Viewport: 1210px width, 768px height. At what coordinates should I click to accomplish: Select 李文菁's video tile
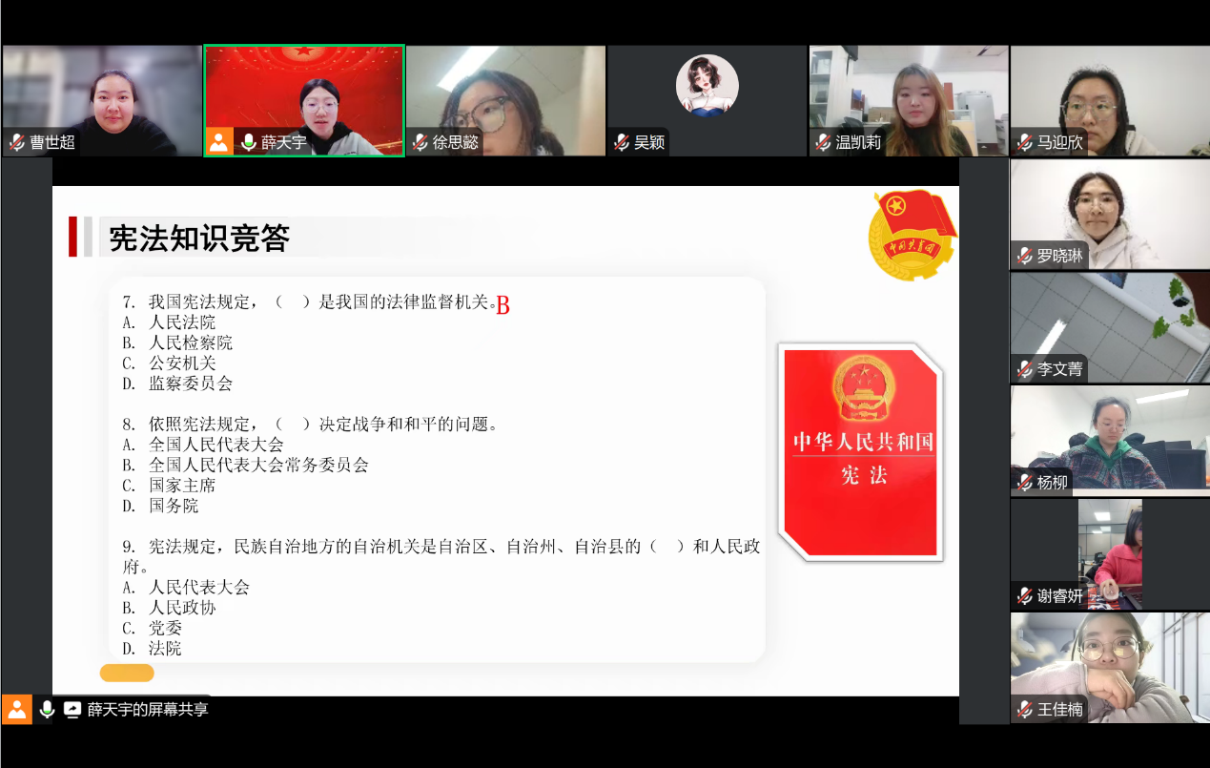pos(1109,325)
